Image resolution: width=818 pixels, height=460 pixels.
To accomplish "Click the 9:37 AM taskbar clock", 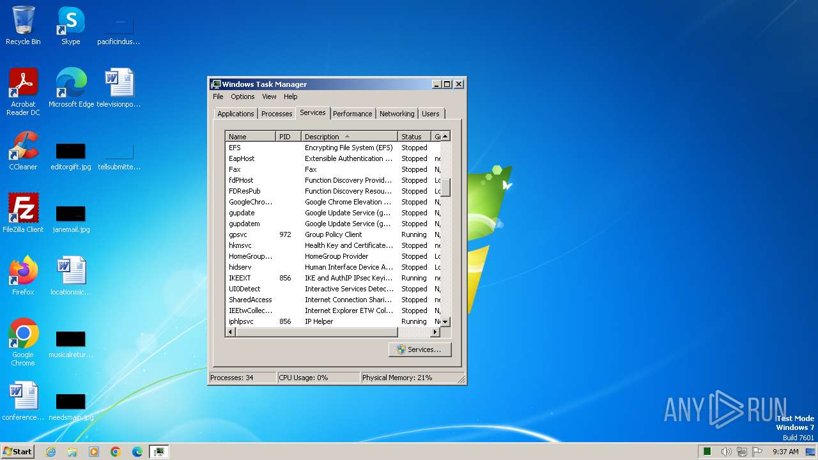I will coord(785,452).
